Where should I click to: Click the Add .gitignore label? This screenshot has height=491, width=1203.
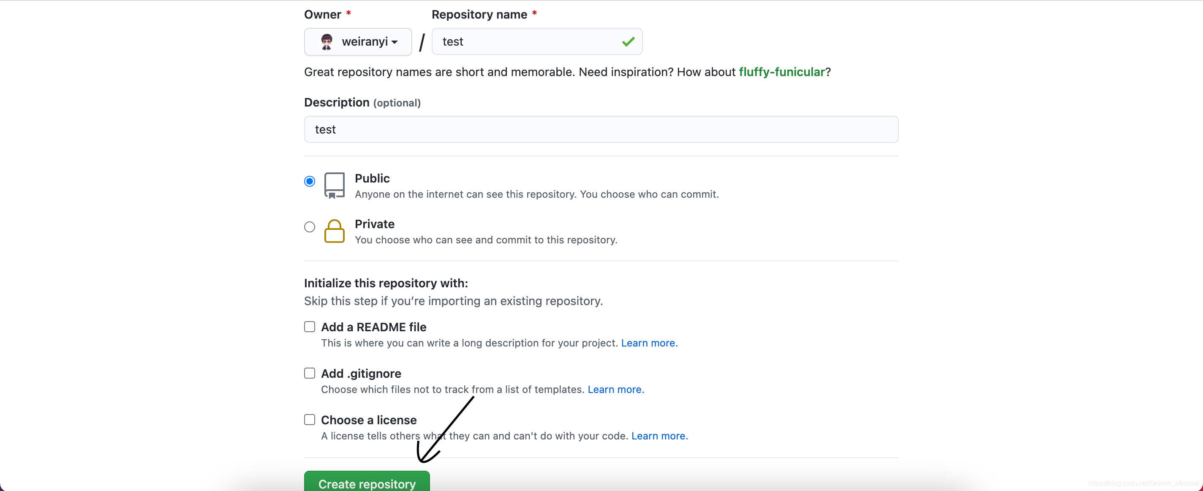(361, 374)
